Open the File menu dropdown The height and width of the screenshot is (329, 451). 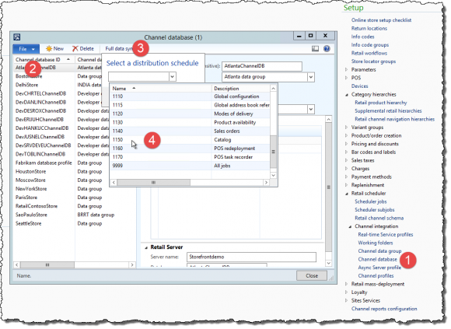pyautogui.click(x=26, y=49)
